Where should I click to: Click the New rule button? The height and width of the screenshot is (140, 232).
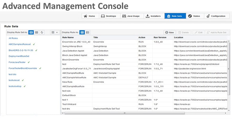click(x=170, y=32)
